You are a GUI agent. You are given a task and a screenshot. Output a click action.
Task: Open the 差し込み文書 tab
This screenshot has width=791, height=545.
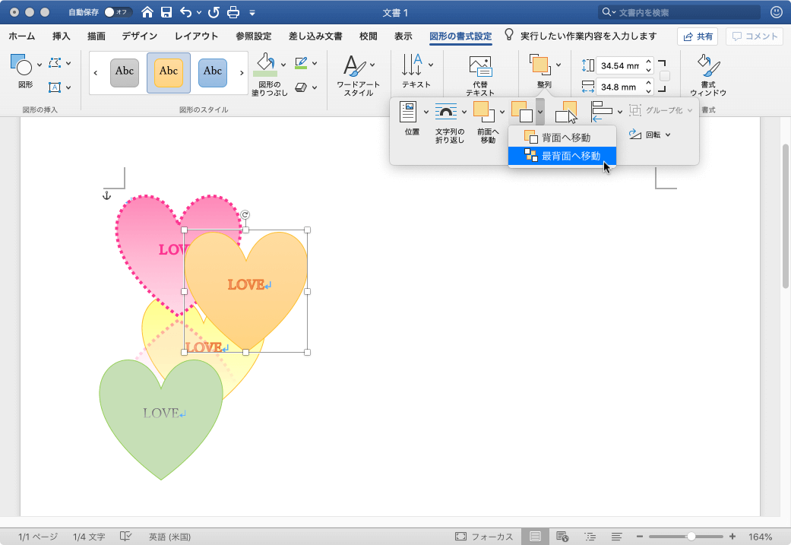coord(315,36)
